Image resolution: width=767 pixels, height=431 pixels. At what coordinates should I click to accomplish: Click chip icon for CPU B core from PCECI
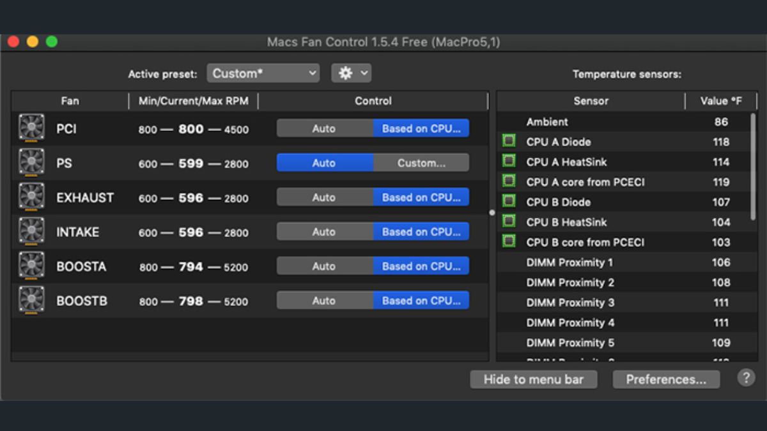pyautogui.click(x=509, y=241)
